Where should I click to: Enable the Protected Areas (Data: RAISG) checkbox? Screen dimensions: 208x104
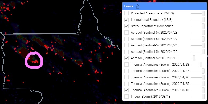coord(127,13)
